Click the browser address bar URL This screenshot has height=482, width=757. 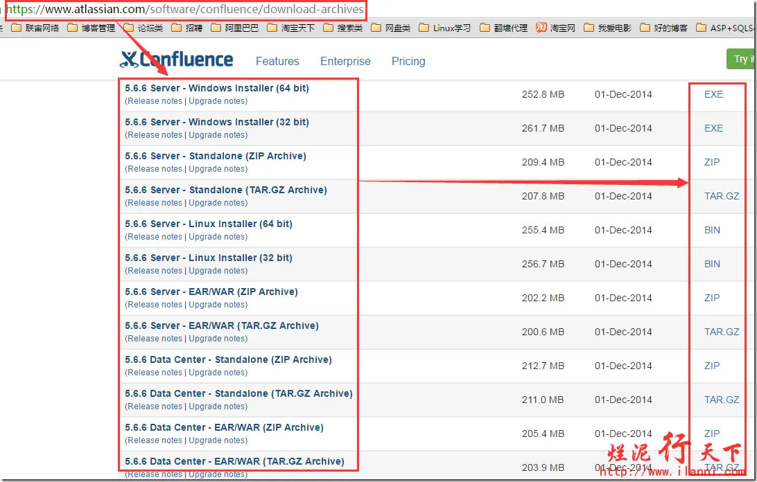tap(186, 9)
